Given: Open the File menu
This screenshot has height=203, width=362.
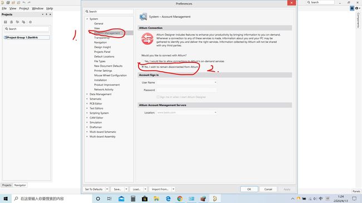Looking at the screenshot, I should (4, 8).
